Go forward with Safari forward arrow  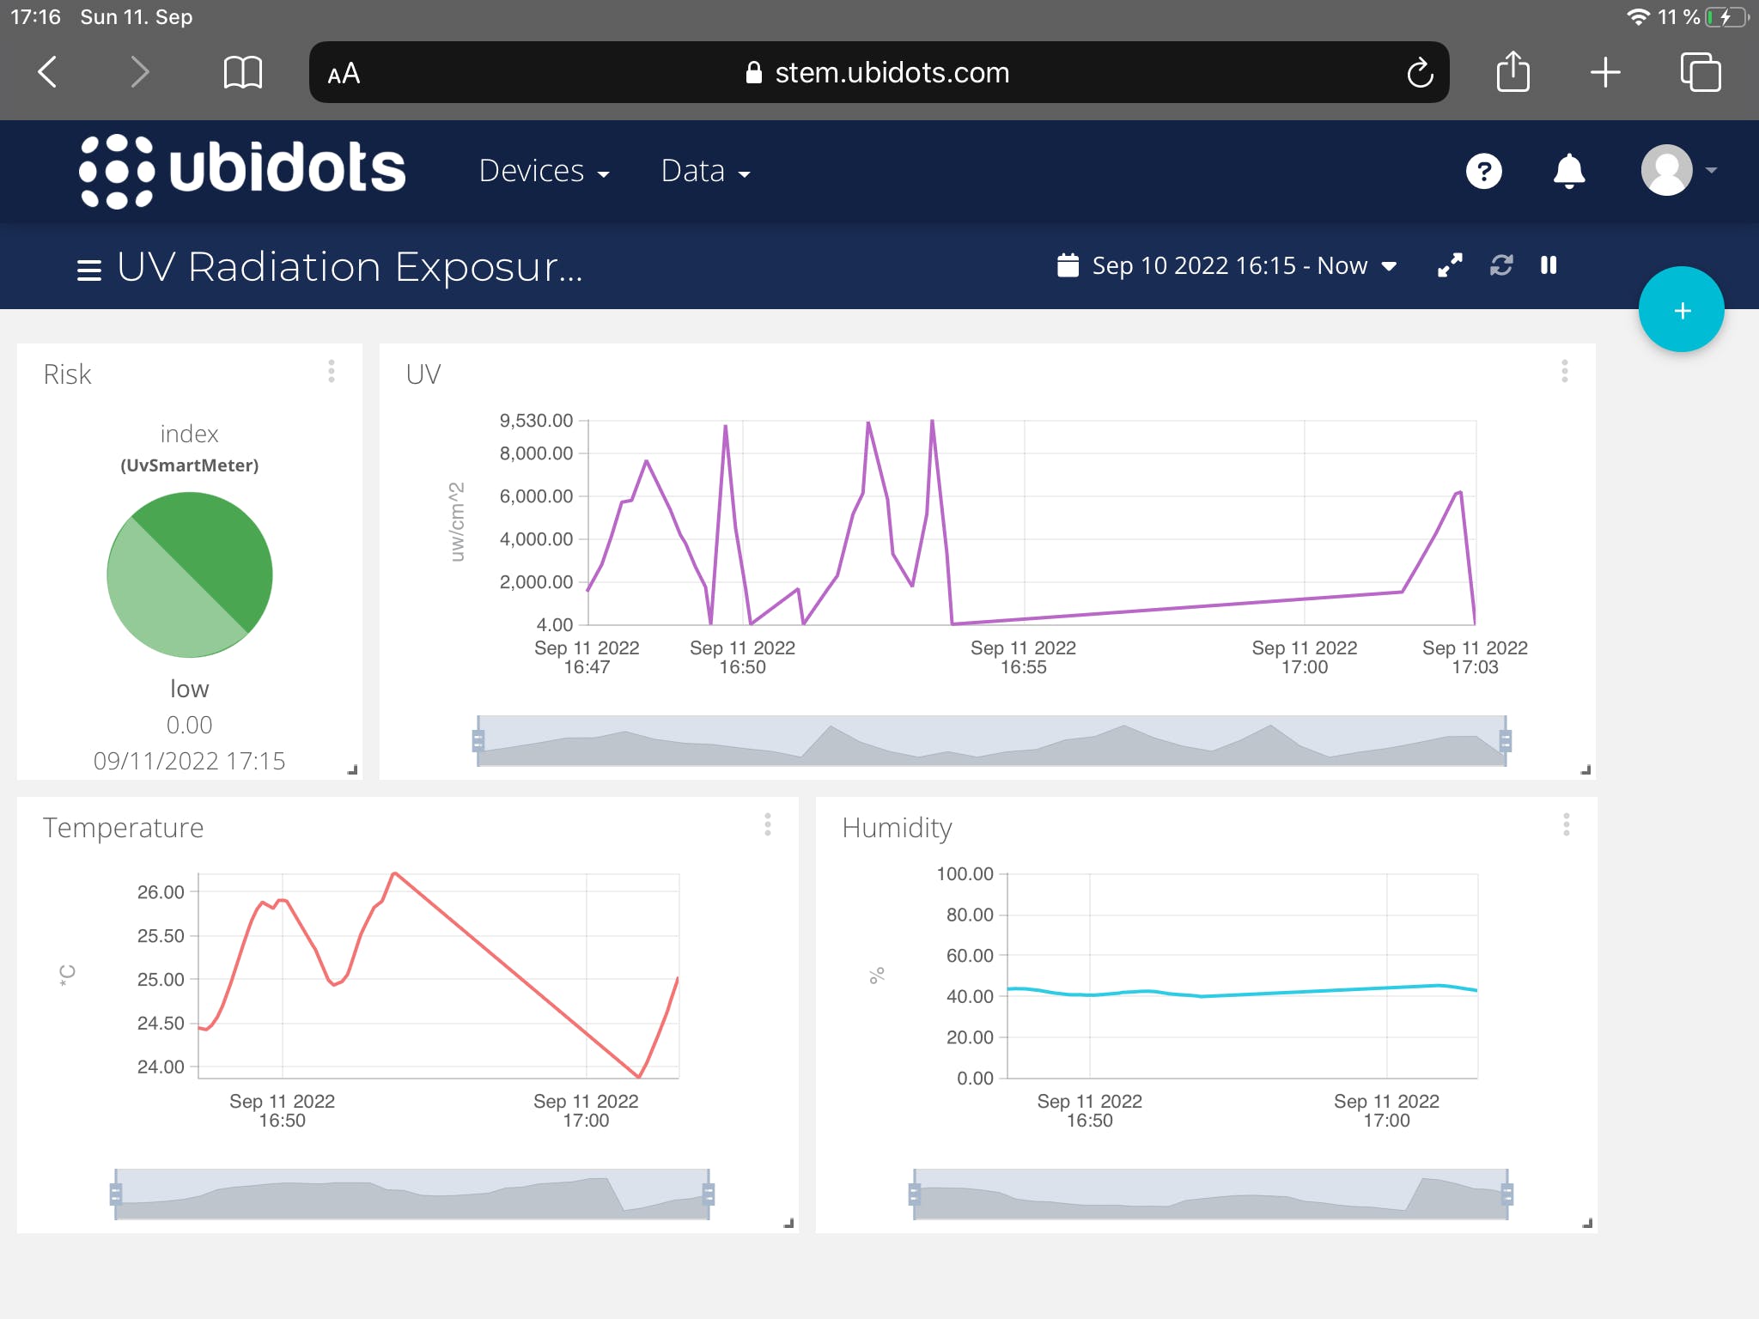pos(140,72)
